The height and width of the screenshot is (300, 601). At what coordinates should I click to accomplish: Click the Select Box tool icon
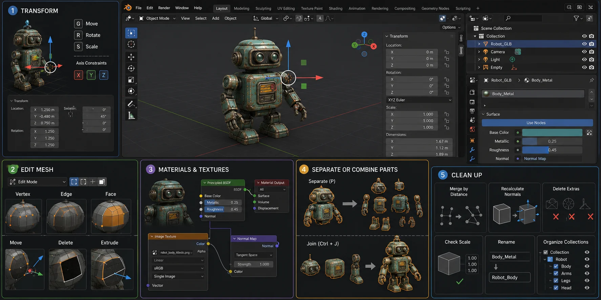(131, 33)
